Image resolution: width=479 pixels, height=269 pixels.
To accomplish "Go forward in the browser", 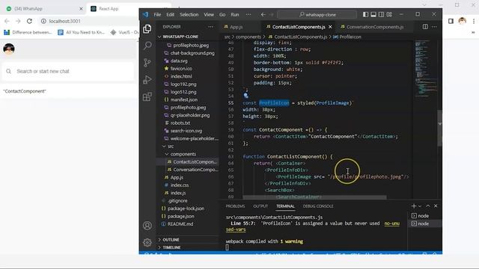I will (18, 21).
